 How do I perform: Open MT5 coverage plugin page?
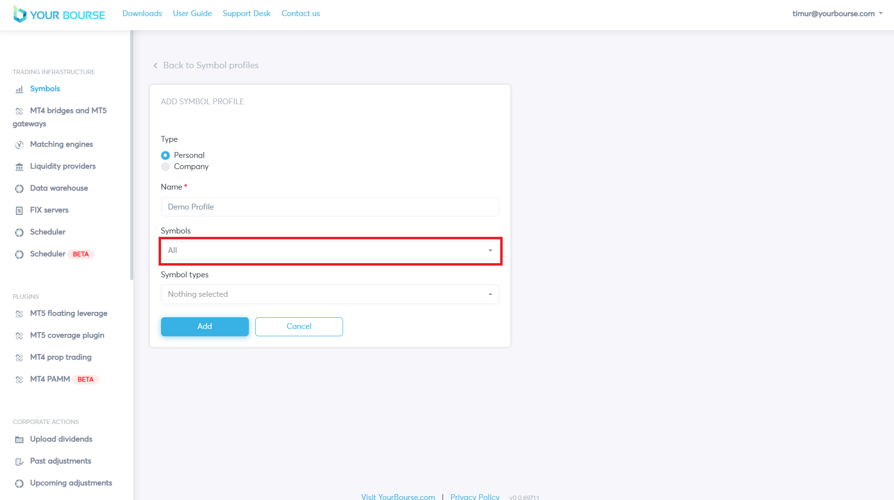point(67,335)
